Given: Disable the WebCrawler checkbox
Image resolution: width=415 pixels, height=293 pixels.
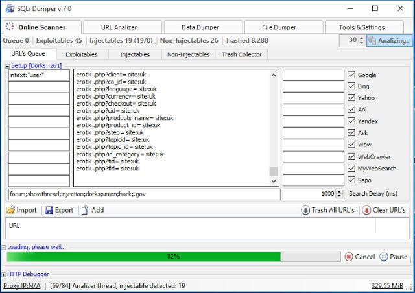Looking at the screenshot, I should (351, 156).
